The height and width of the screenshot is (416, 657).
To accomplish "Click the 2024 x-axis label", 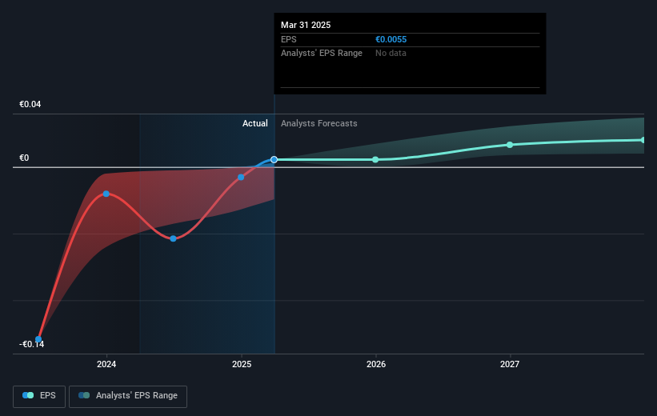I will 106,364.
